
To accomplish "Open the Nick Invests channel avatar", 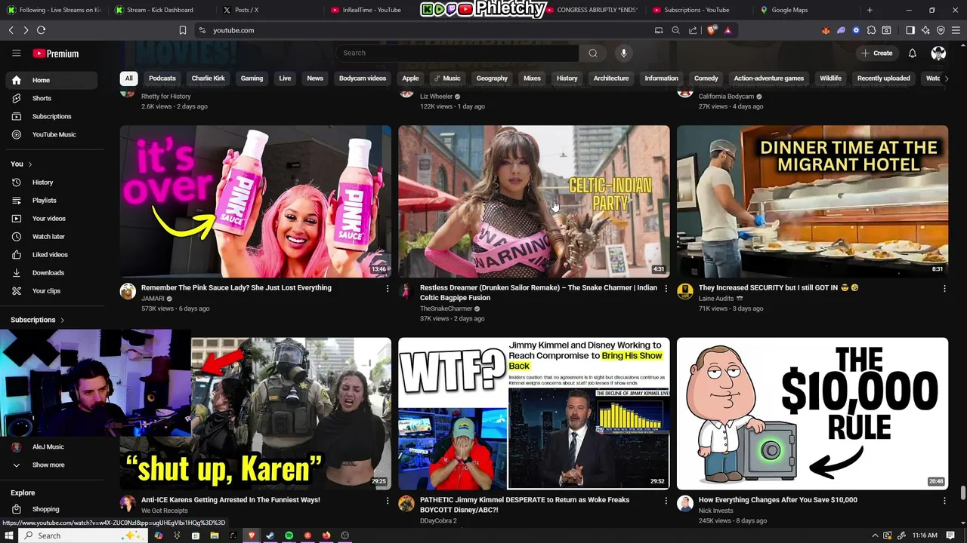I will [x=685, y=504].
